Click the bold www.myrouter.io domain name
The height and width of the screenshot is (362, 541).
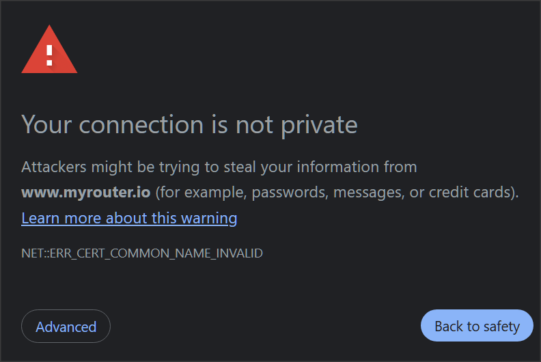[85, 193]
